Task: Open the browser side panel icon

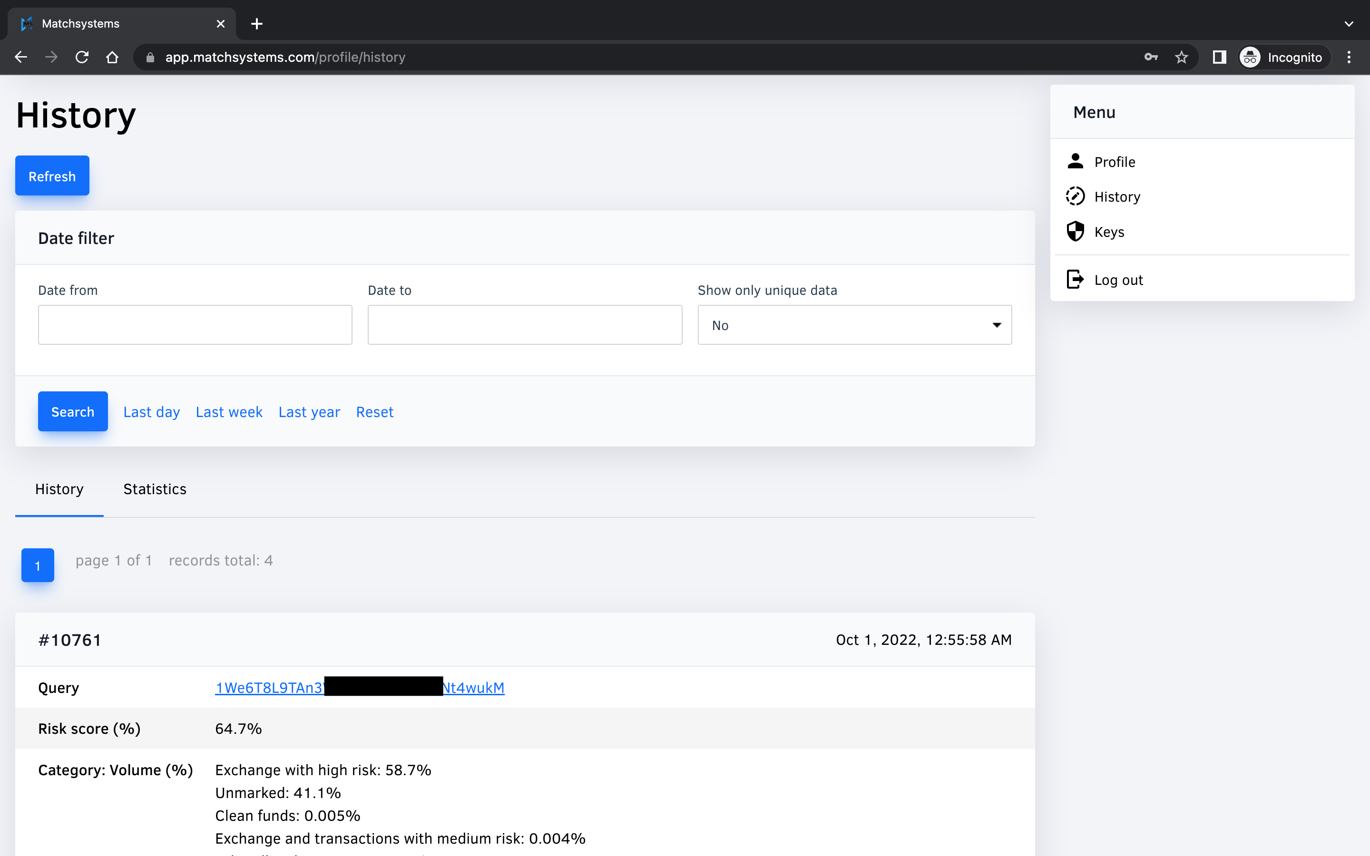Action: point(1219,57)
